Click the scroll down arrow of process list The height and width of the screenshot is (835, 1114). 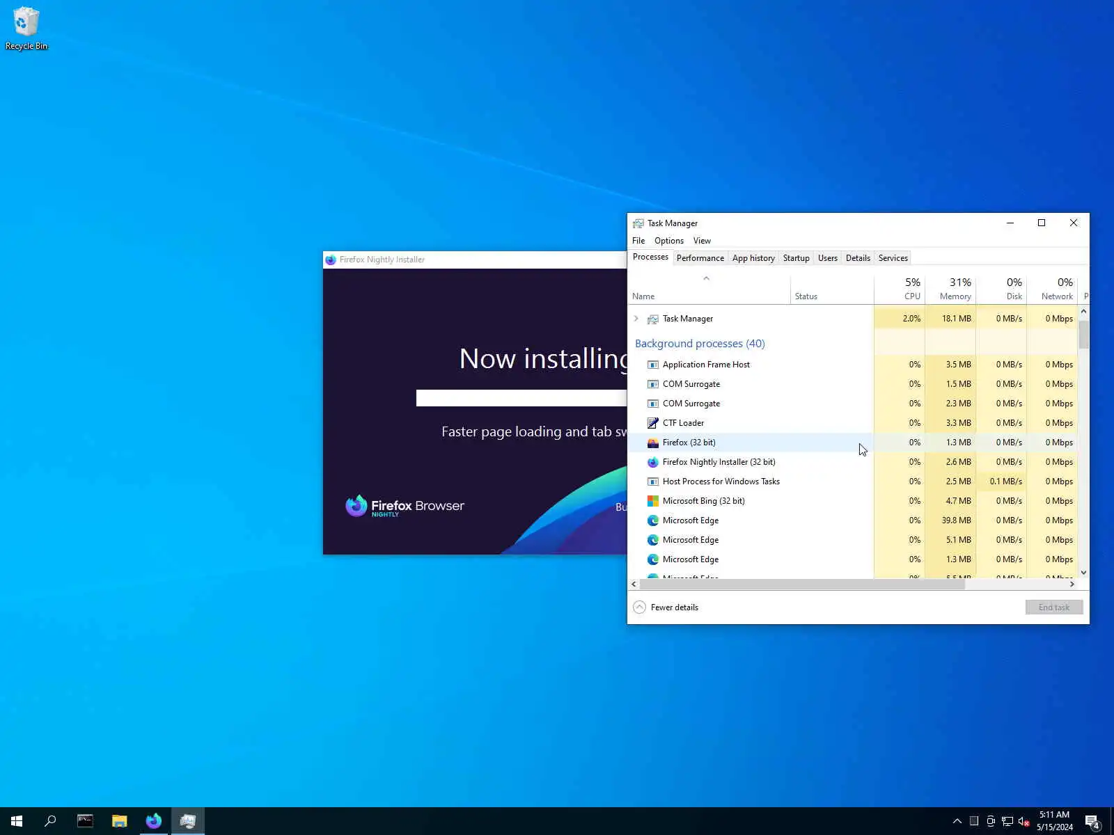[1083, 573]
